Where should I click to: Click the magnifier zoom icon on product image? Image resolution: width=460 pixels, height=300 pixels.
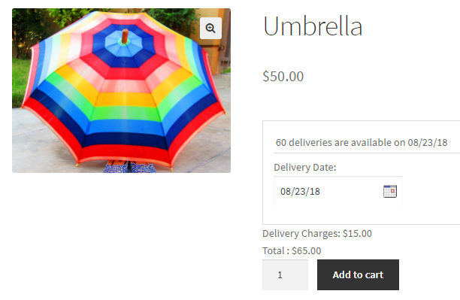coord(210,28)
